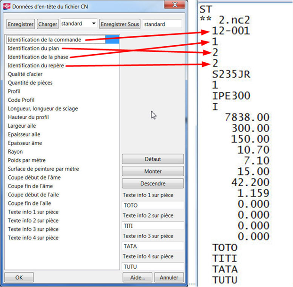This screenshot has height=287, width=293.
Task: Click S235JR line in NC file
Action: 231,74
